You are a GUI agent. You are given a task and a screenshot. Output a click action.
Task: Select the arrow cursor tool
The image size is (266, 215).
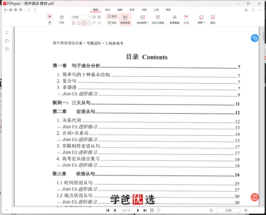pyautogui.click(x=50, y=16)
